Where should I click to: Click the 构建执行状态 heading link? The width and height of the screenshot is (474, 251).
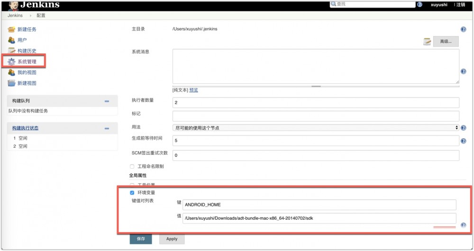(x=26, y=128)
